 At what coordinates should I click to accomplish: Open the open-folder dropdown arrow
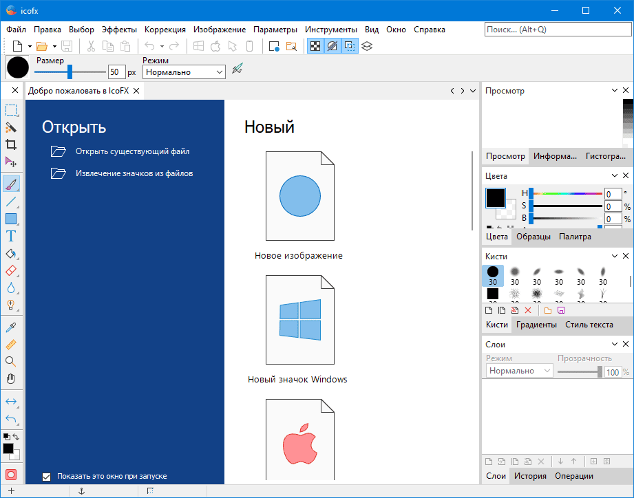54,47
